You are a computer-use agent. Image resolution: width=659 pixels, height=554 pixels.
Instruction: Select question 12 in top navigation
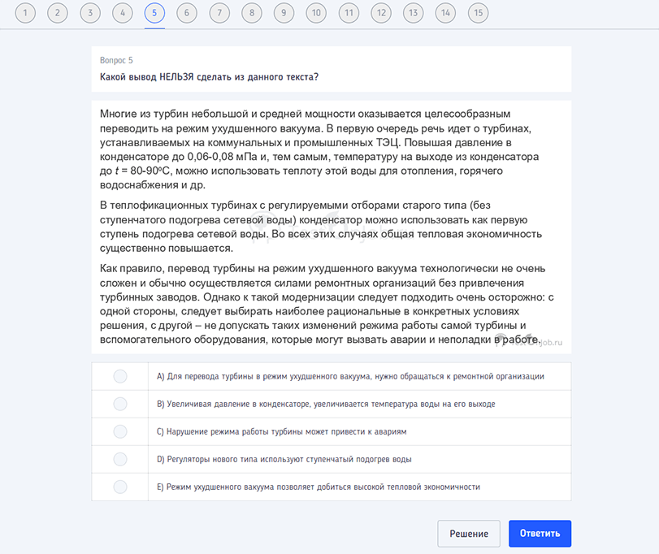click(x=381, y=13)
